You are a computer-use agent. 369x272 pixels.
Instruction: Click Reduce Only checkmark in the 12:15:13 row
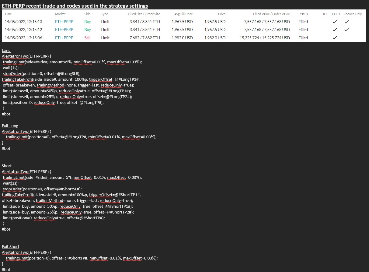(x=346, y=22)
